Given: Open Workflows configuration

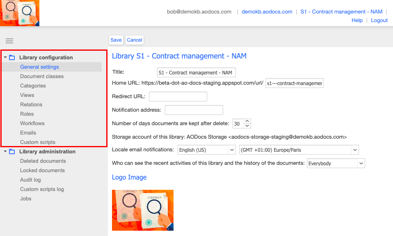Looking at the screenshot, I should (32, 123).
